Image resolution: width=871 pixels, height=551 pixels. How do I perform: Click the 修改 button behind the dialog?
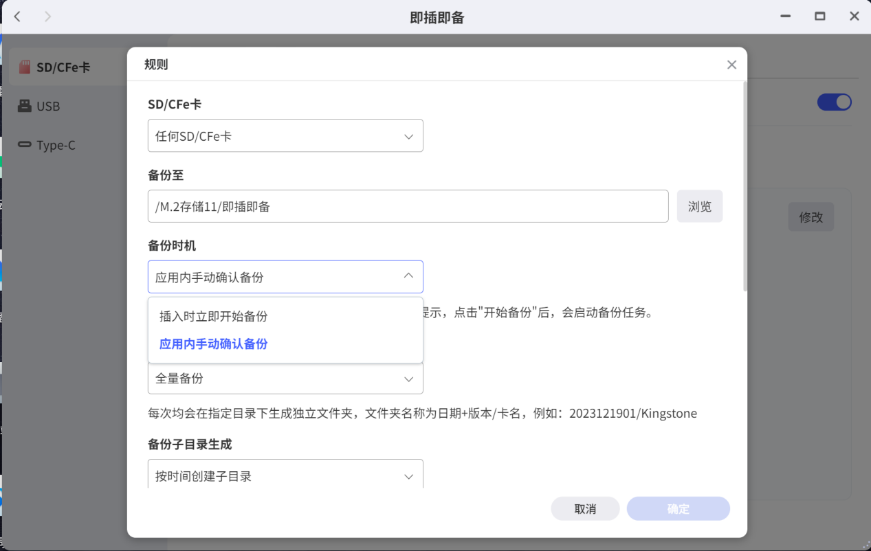[811, 217]
